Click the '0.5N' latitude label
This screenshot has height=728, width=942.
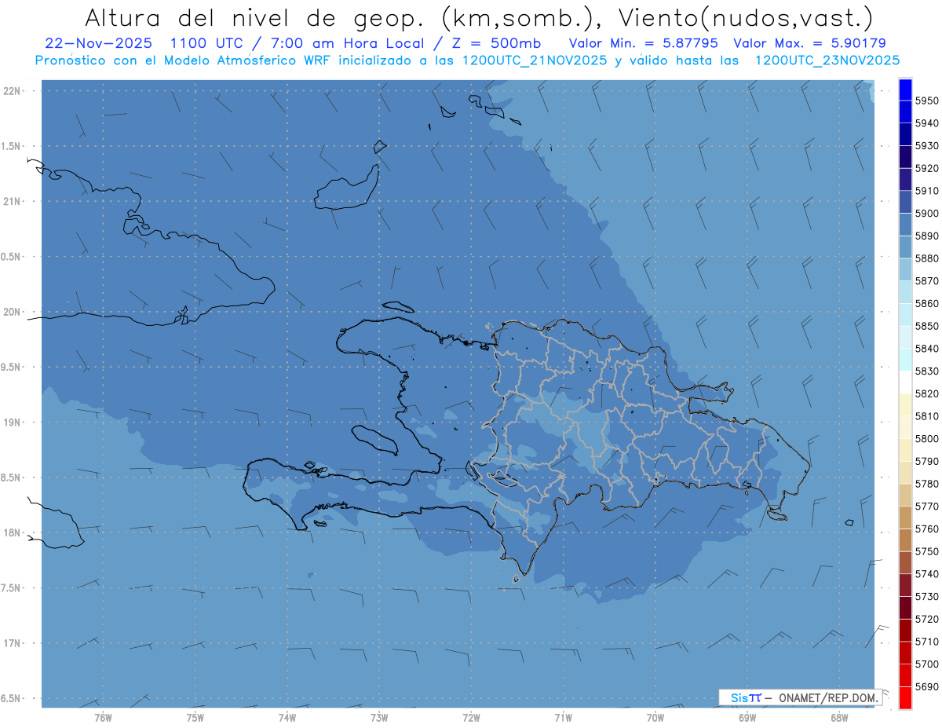pyautogui.click(x=12, y=257)
